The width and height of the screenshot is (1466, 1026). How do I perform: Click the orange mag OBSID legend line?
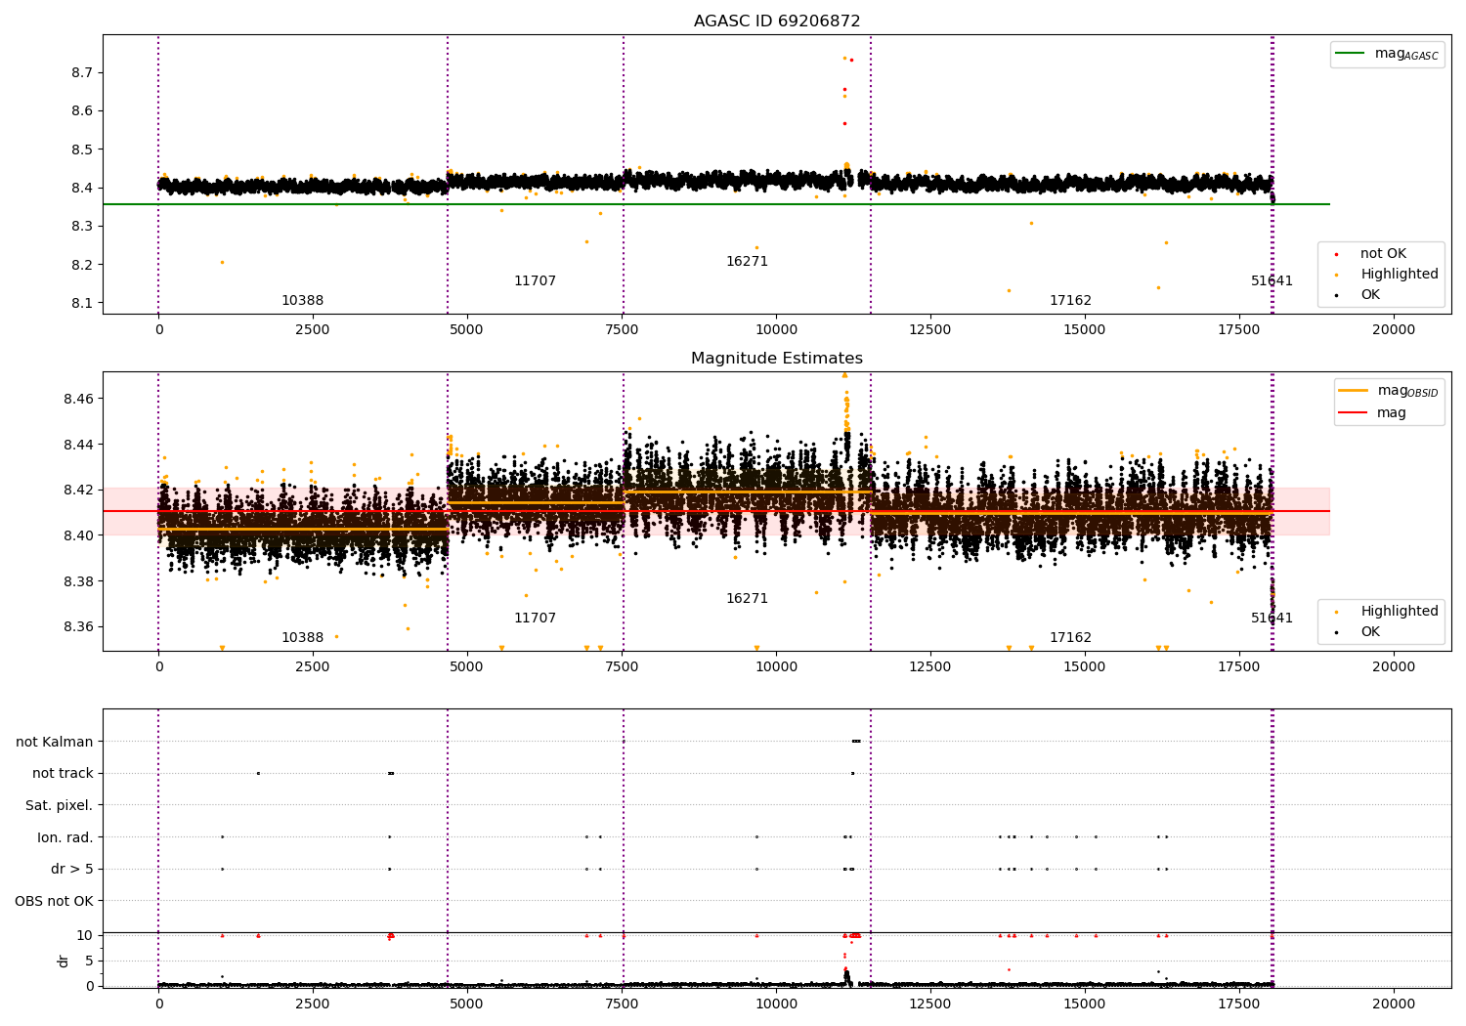tap(1354, 390)
